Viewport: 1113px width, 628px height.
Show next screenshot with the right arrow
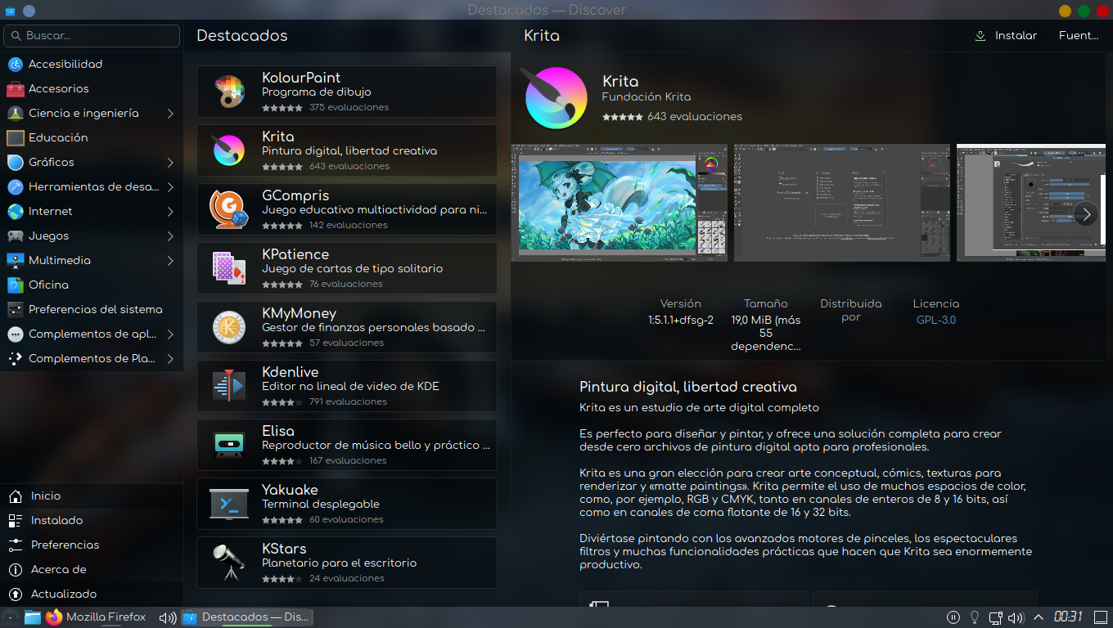pos(1085,214)
